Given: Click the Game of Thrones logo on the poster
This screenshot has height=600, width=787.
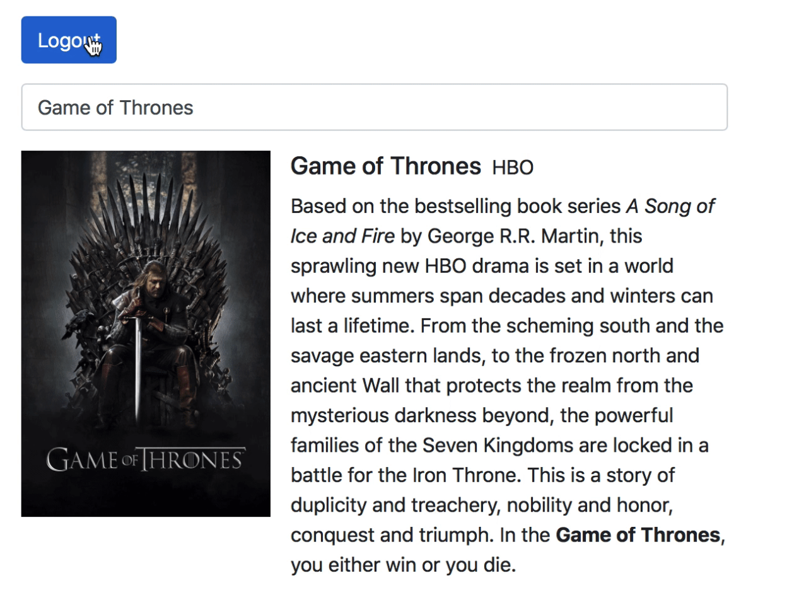Looking at the screenshot, I should (x=146, y=459).
